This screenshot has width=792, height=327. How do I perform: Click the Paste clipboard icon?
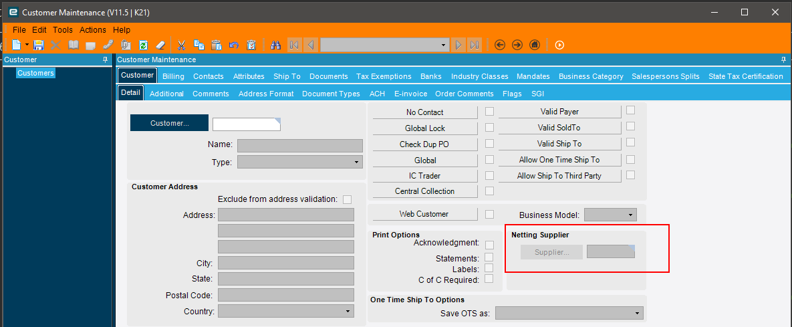click(x=216, y=45)
